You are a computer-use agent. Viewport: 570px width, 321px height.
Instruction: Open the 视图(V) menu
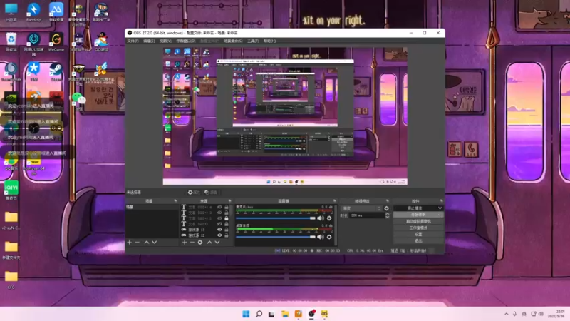click(165, 41)
